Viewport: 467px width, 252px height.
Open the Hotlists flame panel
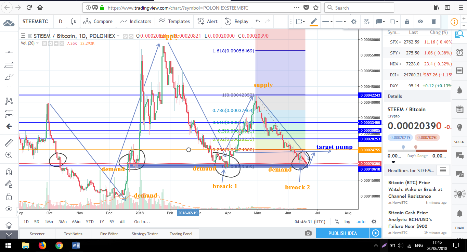coord(459,90)
